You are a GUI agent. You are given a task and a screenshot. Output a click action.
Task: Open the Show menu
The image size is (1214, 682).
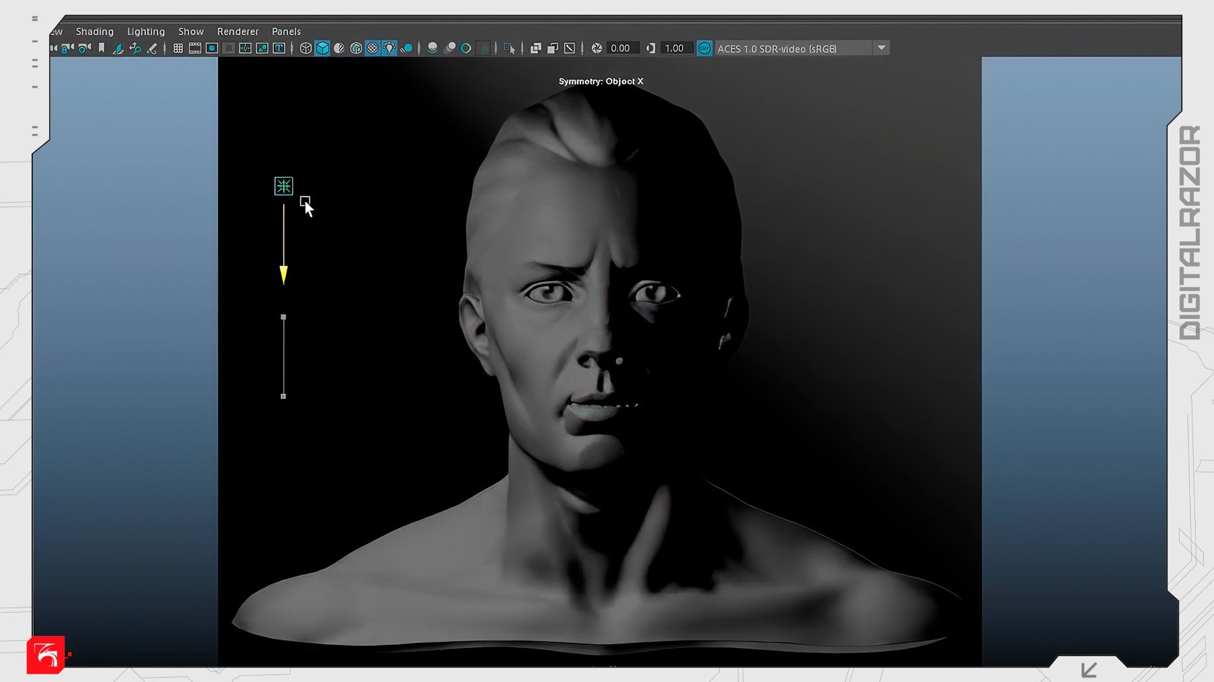[x=190, y=31]
